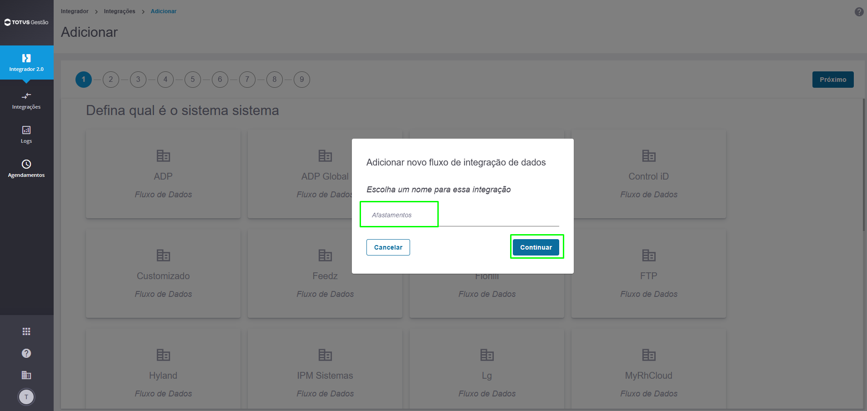The height and width of the screenshot is (411, 867).
Task: Select the Control iD card icon
Action: [x=649, y=156]
